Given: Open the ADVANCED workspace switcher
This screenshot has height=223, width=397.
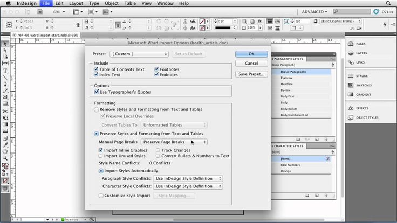Looking at the screenshot, I should tap(314, 12).
